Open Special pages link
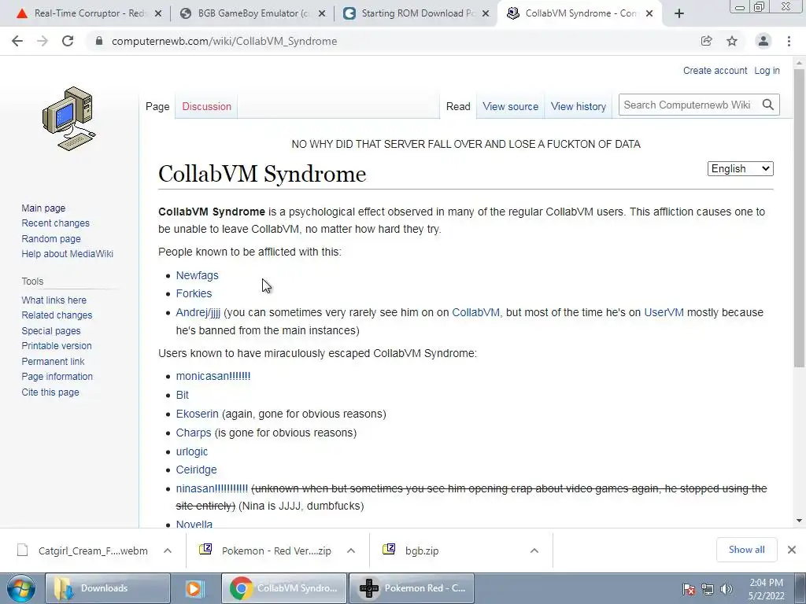806x604 pixels. tap(51, 331)
